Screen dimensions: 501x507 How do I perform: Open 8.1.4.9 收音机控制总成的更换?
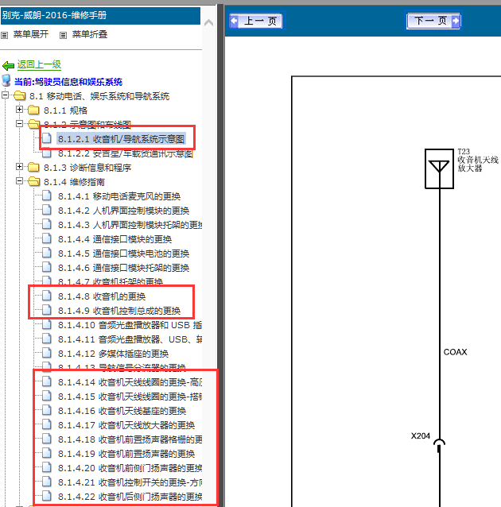pyautogui.click(x=119, y=311)
